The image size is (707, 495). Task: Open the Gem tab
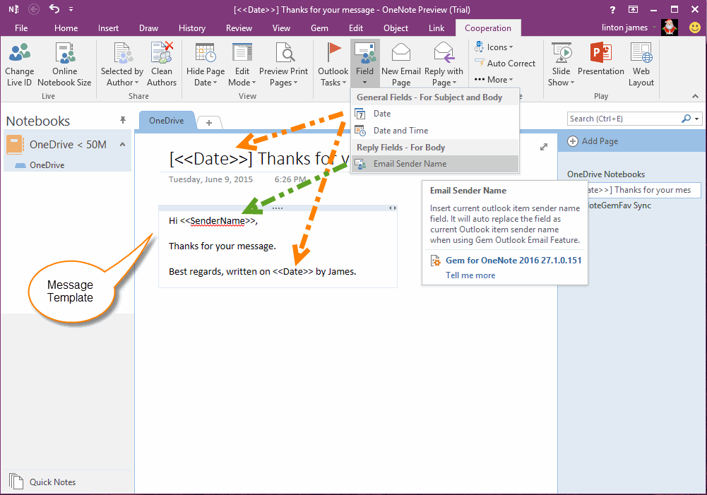pos(319,28)
